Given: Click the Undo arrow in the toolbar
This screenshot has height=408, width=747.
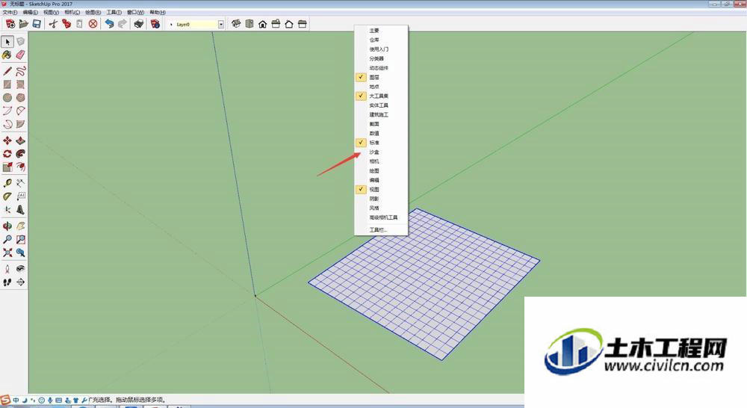Looking at the screenshot, I should point(110,24).
